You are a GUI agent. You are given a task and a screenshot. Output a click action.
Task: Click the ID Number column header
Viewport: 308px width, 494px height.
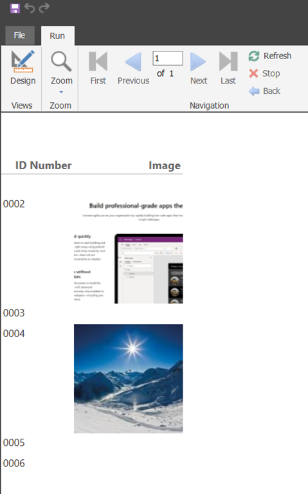click(x=44, y=165)
